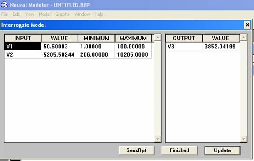Click output table scroll down arrow
This screenshot has width=254, height=161.
tap(243, 139)
